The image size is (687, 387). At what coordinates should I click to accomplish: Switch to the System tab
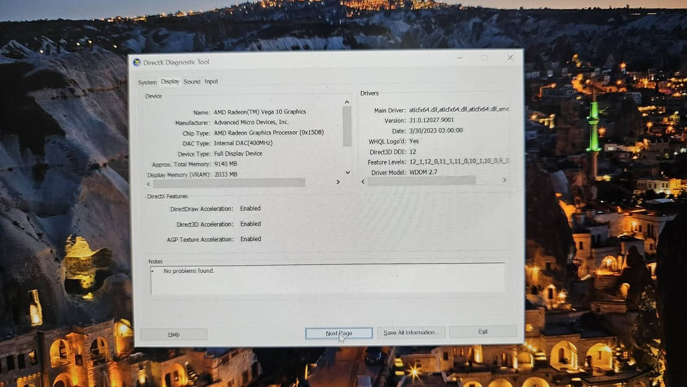pos(147,82)
